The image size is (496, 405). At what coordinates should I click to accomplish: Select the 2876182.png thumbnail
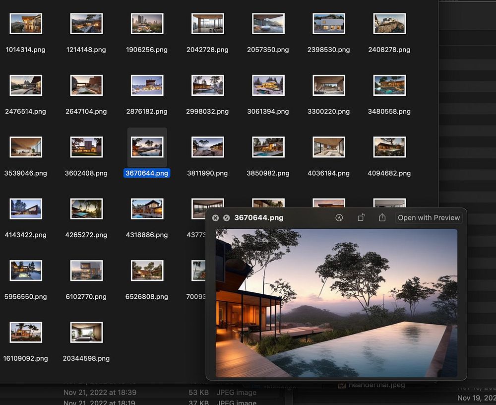tap(147, 85)
